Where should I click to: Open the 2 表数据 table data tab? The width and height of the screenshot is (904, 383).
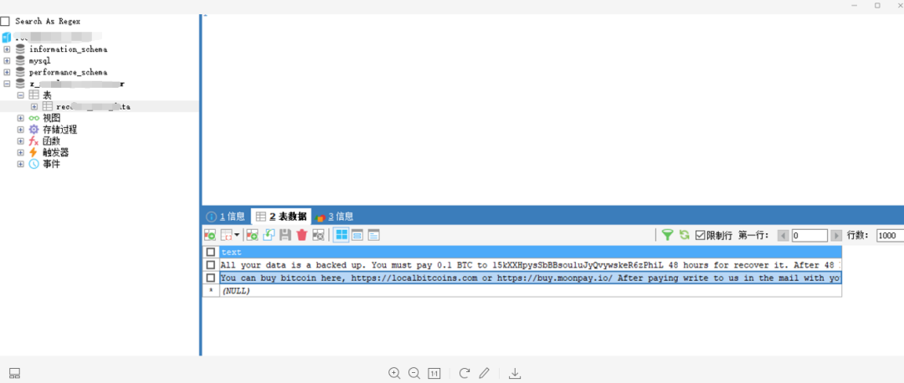pyautogui.click(x=280, y=217)
